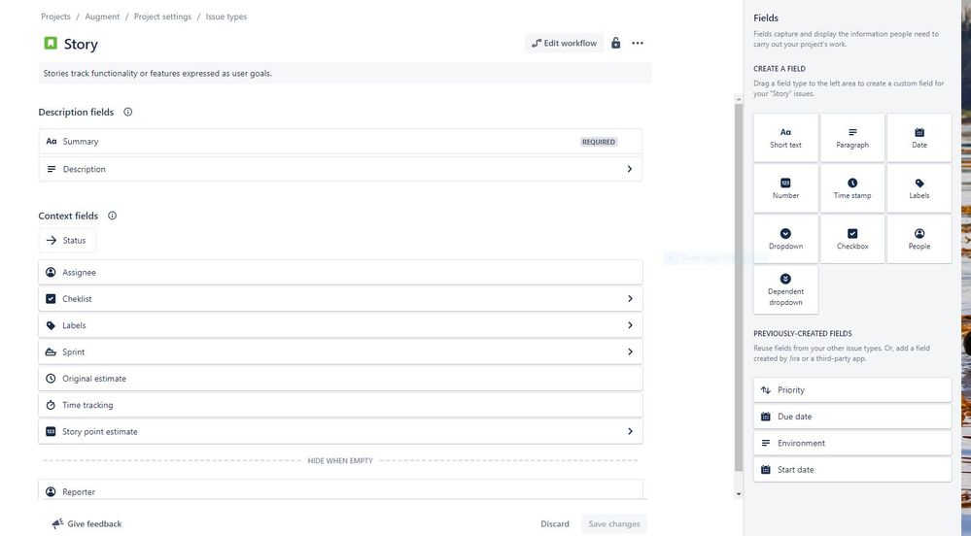Viewport: 971px width, 536px height.
Task: Select the Checkbox field type
Action: [x=852, y=240]
